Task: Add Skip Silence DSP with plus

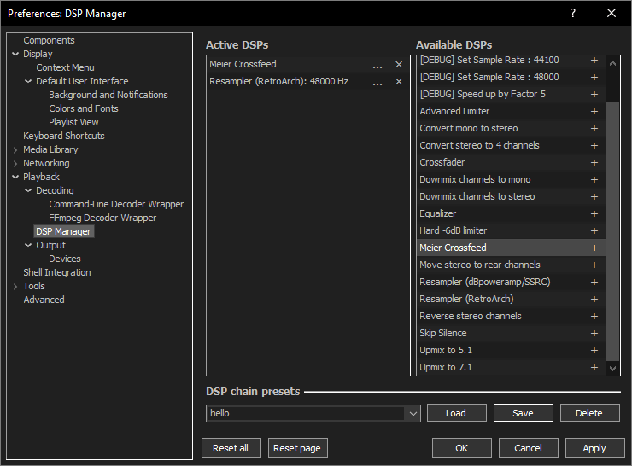Action: pyautogui.click(x=594, y=333)
